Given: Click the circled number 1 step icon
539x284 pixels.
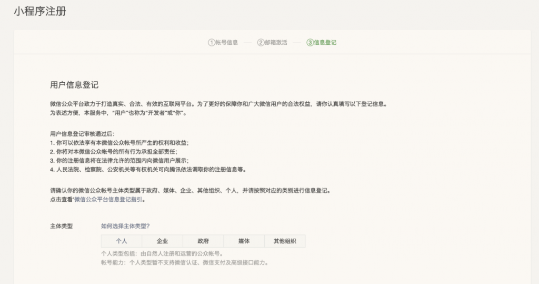Looking at the screenshot, I should tap(211, 43).
